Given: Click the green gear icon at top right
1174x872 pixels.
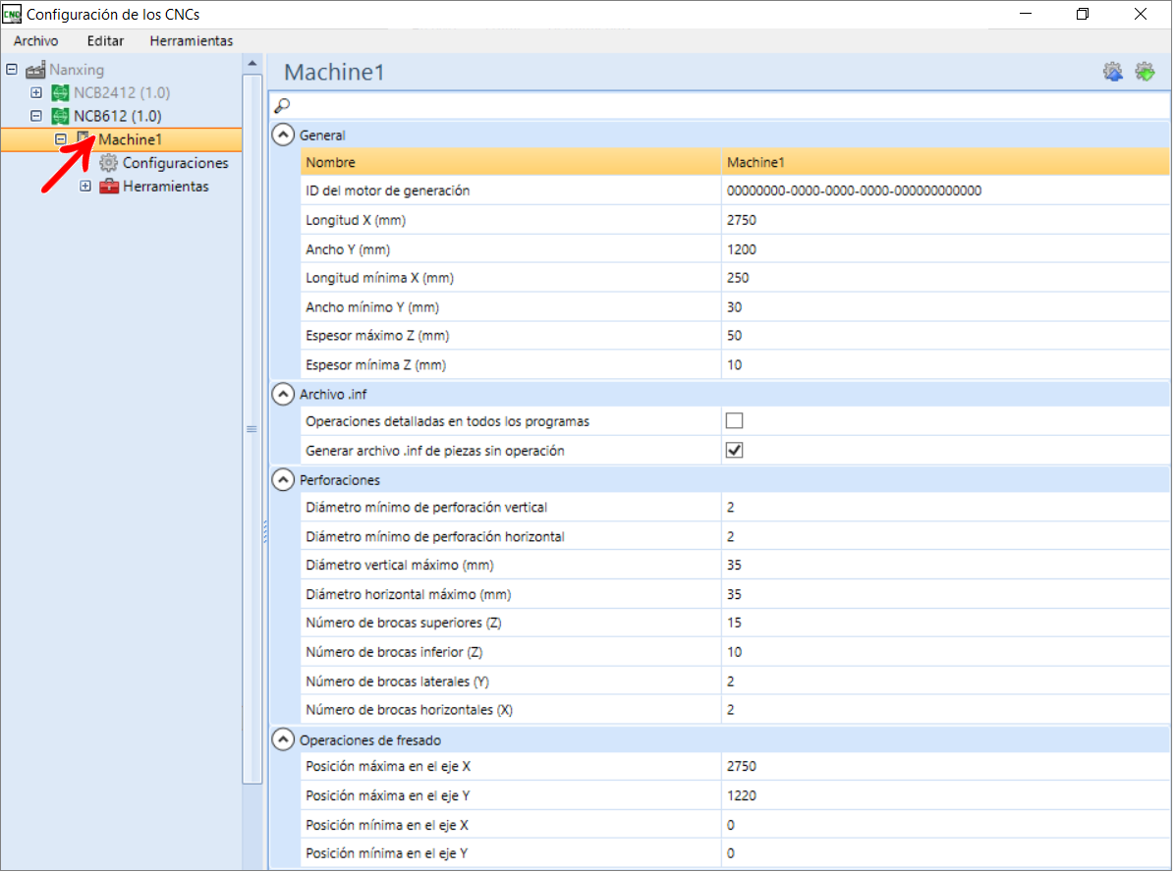Looking at the screenshot, I should (x=1145, y=72).
